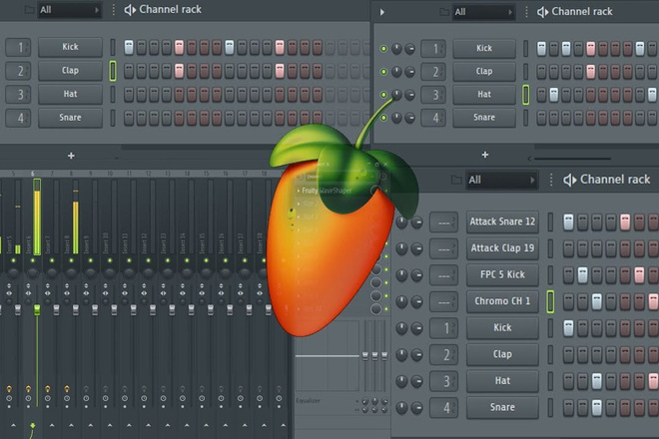Click pan knob on mixer Insert 8
The height and width of the screenshot is (439, 659).
coord(71,272)
